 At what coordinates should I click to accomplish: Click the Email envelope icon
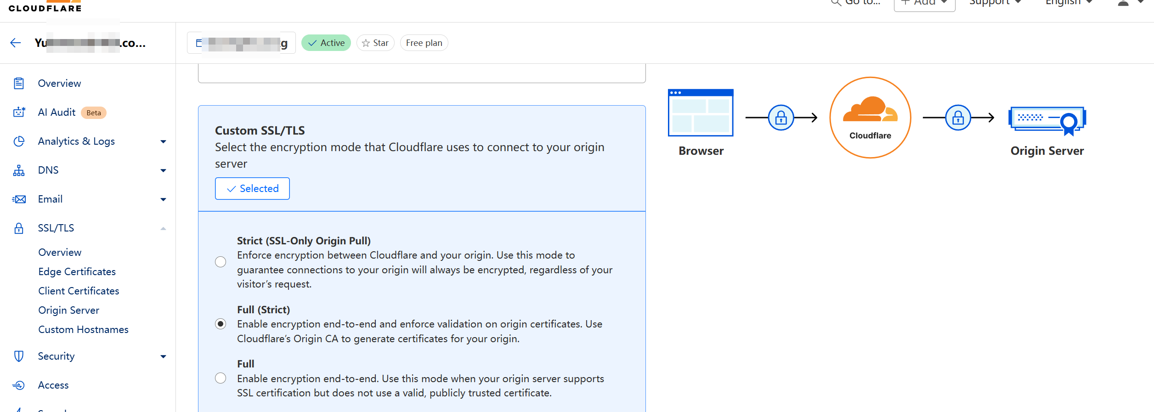click(x=19, y=199)
